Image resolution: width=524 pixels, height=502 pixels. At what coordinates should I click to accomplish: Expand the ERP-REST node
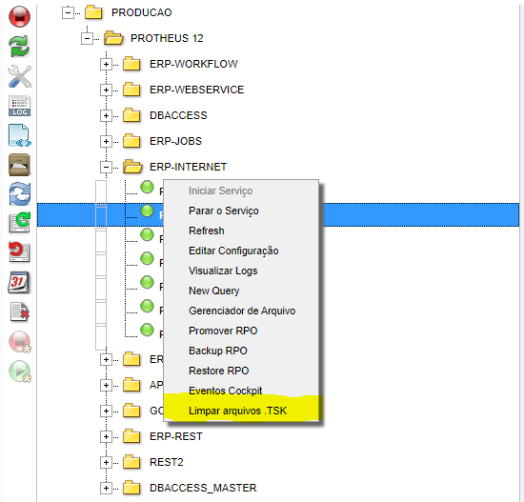click(x=106, y=437)
